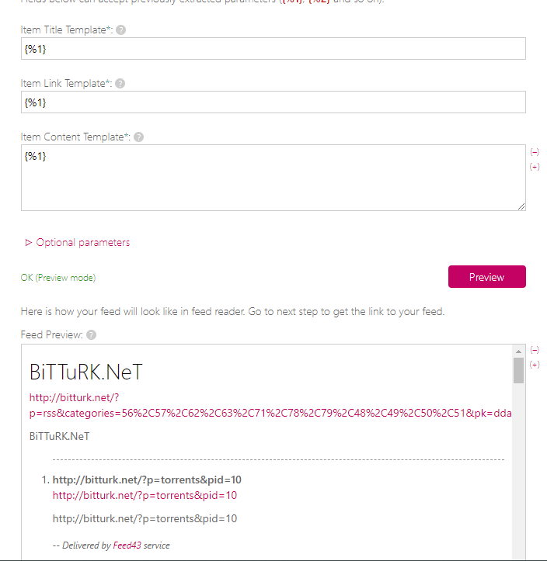Focus the Item Link Template field
Screen dimensions: 547x561
tap(273, 102)
